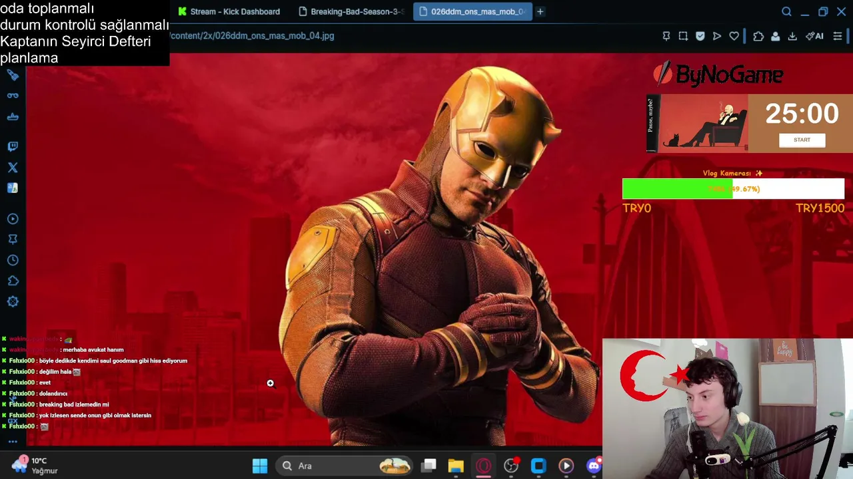Click the chat message 'dolandırıcı'
853x479 pixels.
point(53,393)
